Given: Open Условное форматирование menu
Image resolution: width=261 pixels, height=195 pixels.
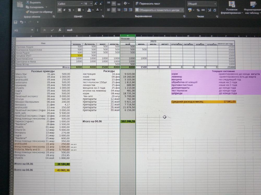Looking at the screenshot, I should click(x=232, y=8).
